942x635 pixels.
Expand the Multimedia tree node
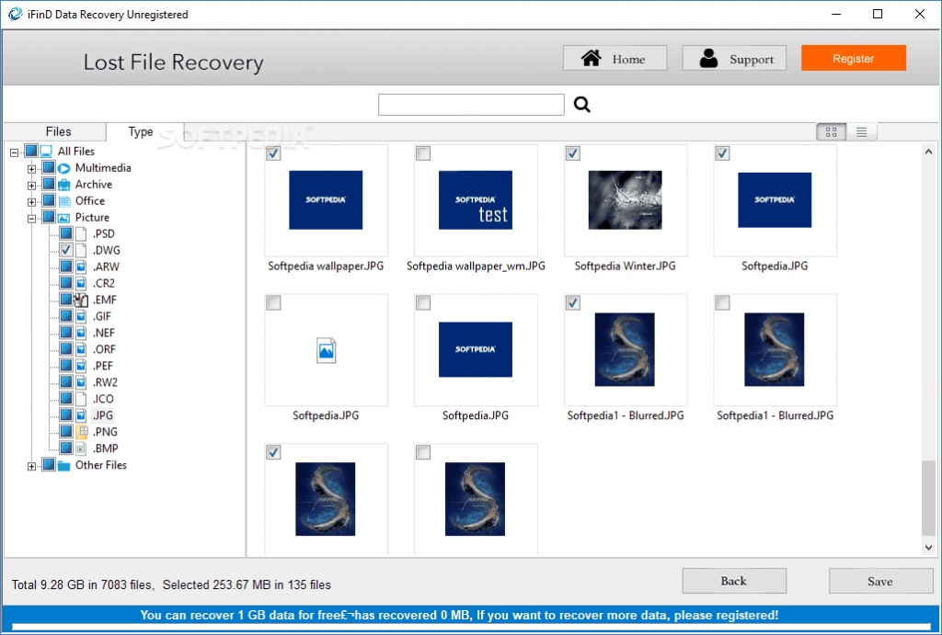click(30, 167)
